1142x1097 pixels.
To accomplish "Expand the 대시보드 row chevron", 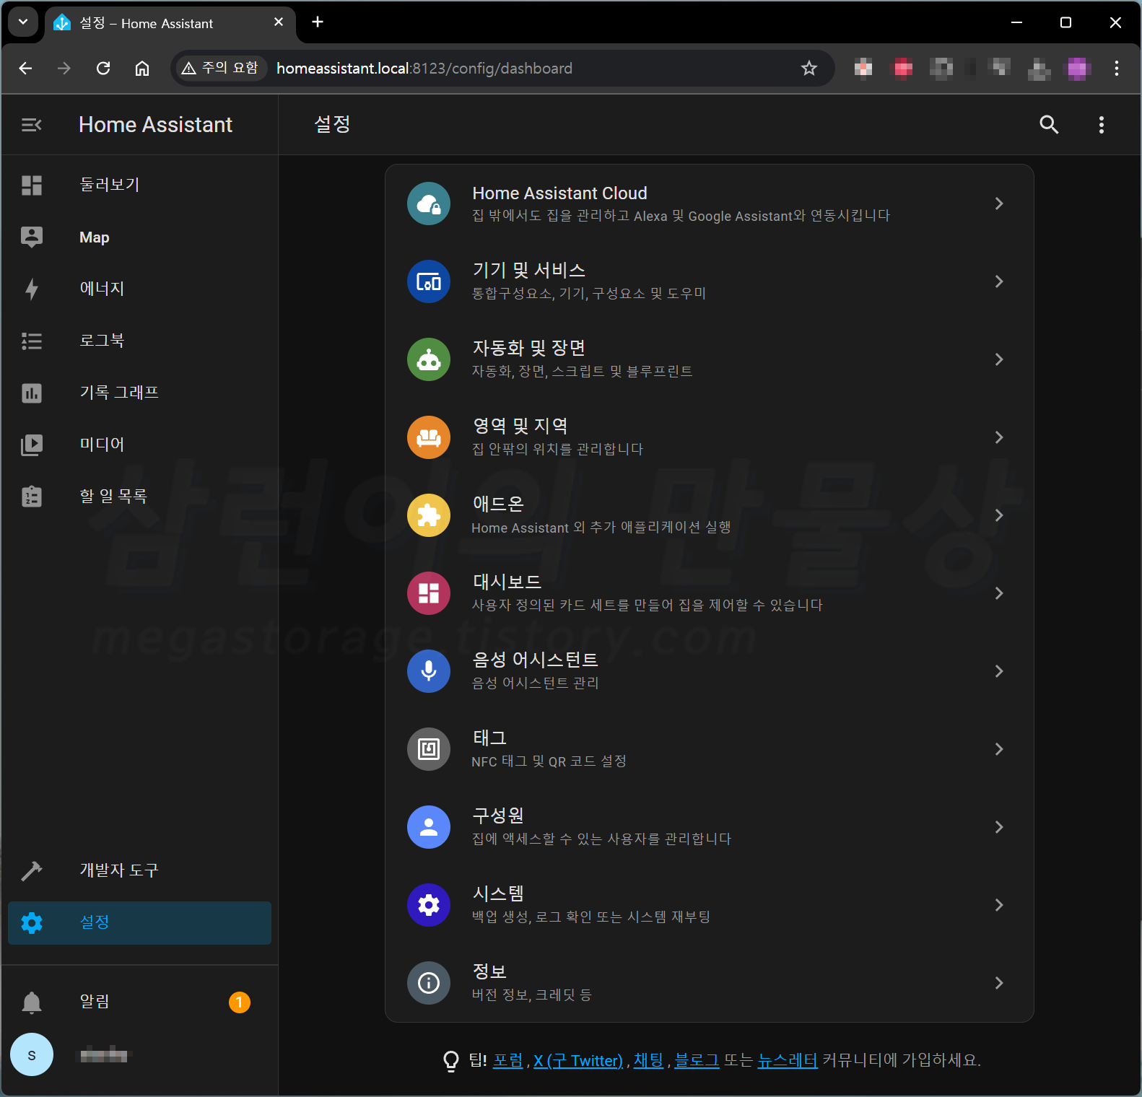I will pos(999,593).
